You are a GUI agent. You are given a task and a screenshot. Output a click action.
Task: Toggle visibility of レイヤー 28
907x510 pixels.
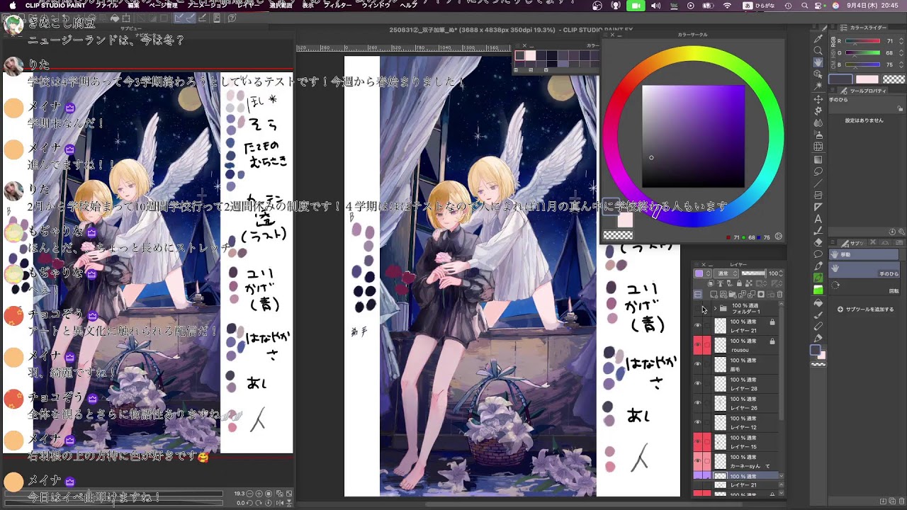(697, 384)
